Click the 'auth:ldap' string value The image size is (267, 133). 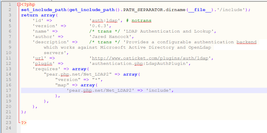pyautogui.click(x=105, y=21)
